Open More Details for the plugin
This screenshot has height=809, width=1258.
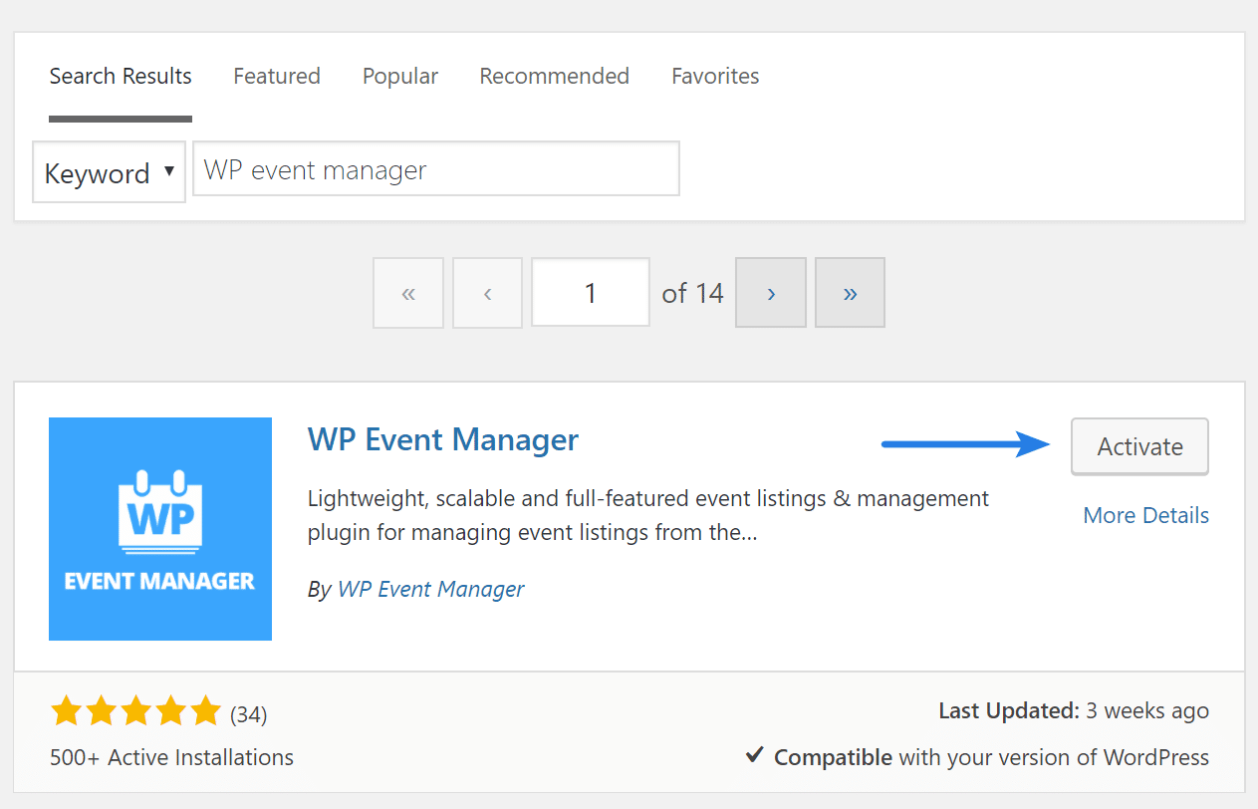(1146, 515)
